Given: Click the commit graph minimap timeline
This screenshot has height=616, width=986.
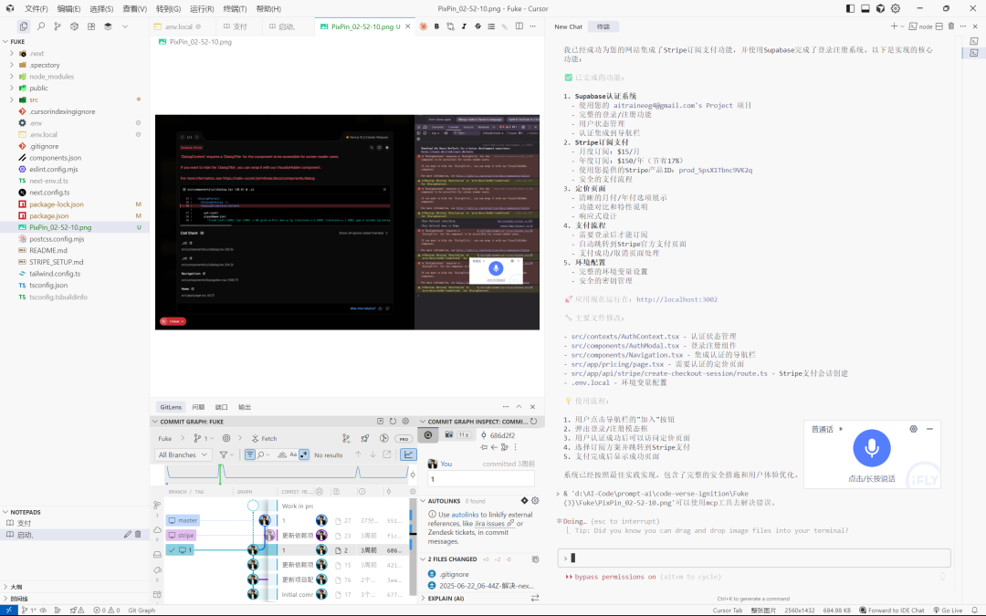Looking at the screenshot, I should tap(286, 474).
